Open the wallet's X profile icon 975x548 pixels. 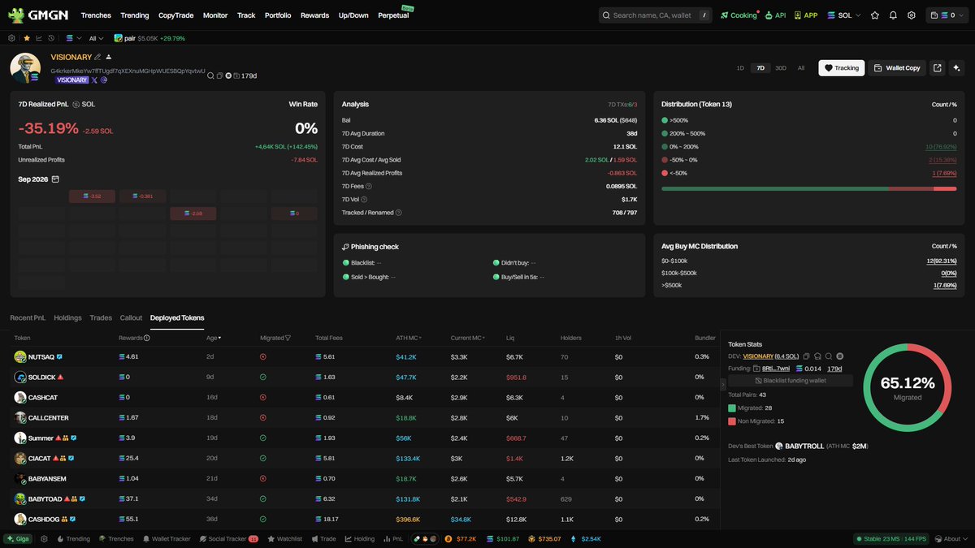click(94, 80)
